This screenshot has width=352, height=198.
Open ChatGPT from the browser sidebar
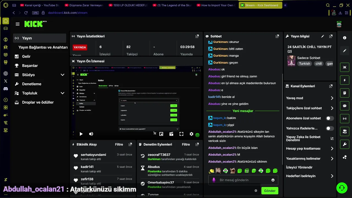point(5,73)
